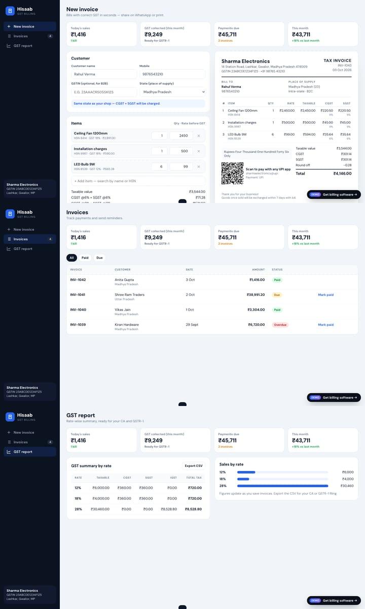Focus the Mobile number field
Screen dimensions: 365x609
172,74
